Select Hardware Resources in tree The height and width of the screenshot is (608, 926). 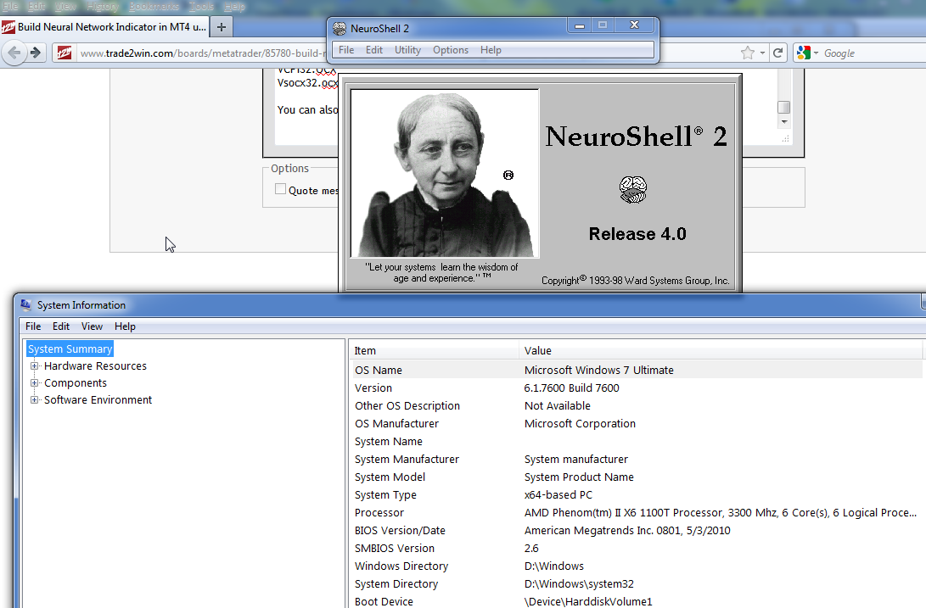[x=95, y=366]
